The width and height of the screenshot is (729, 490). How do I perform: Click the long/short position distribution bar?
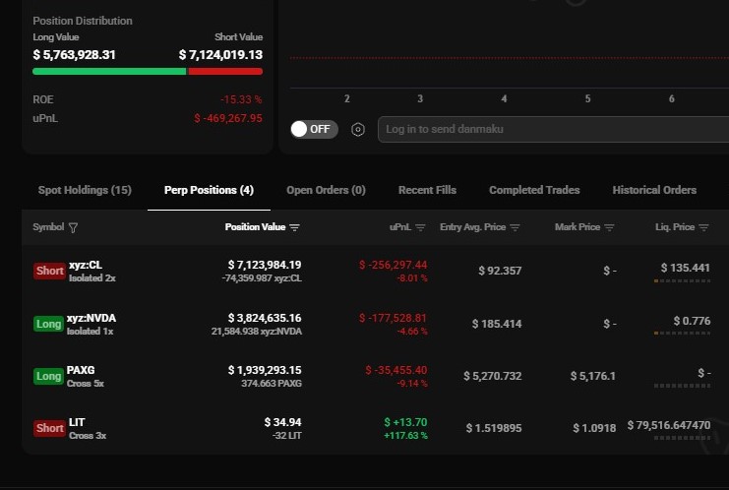coord(148,71)
